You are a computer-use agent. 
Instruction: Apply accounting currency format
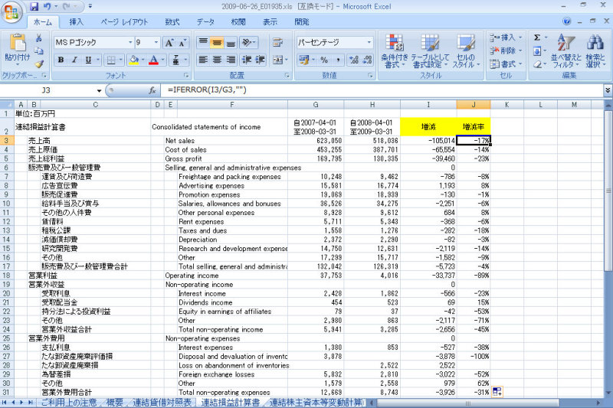click(x=303, y=60)
